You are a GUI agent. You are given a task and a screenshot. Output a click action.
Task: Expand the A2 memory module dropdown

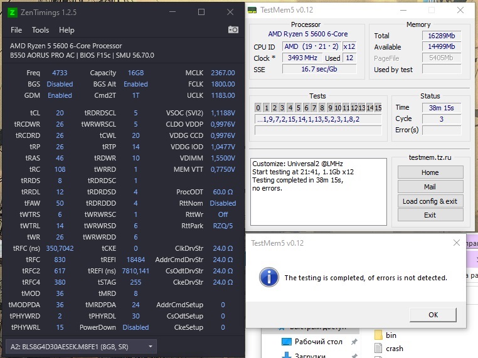81,347
